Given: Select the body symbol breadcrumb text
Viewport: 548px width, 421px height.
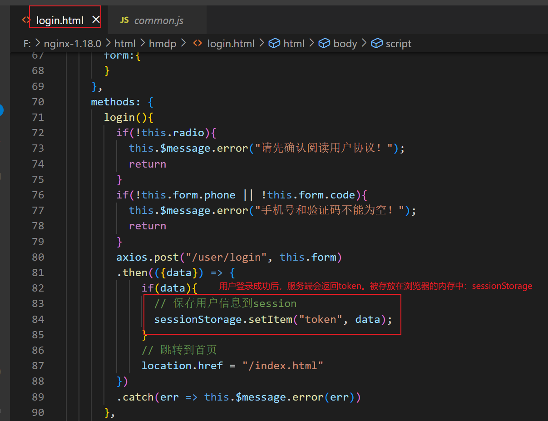Looking at the screenshot, I should 345,44.
